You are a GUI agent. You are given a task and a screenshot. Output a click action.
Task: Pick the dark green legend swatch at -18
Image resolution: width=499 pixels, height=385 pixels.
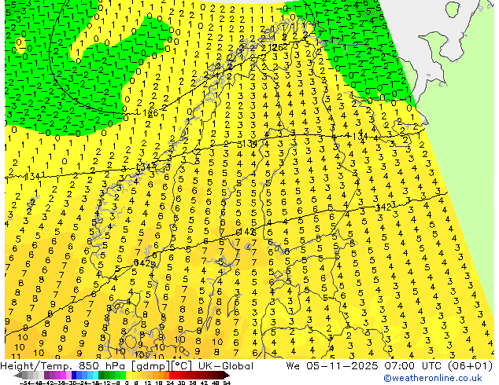102,376
